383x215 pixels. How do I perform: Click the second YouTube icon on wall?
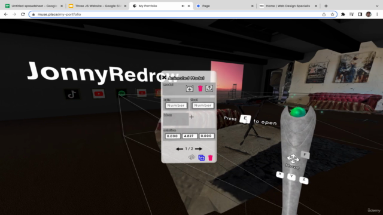coord(142,93)
